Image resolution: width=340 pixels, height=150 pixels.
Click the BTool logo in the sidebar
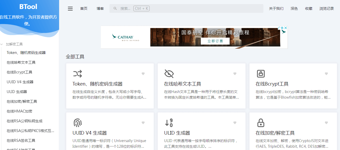coord(28,7)
